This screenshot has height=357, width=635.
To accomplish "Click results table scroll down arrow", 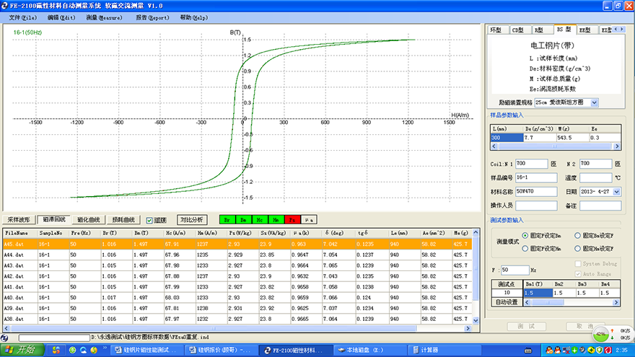I will tap(476, 320).
